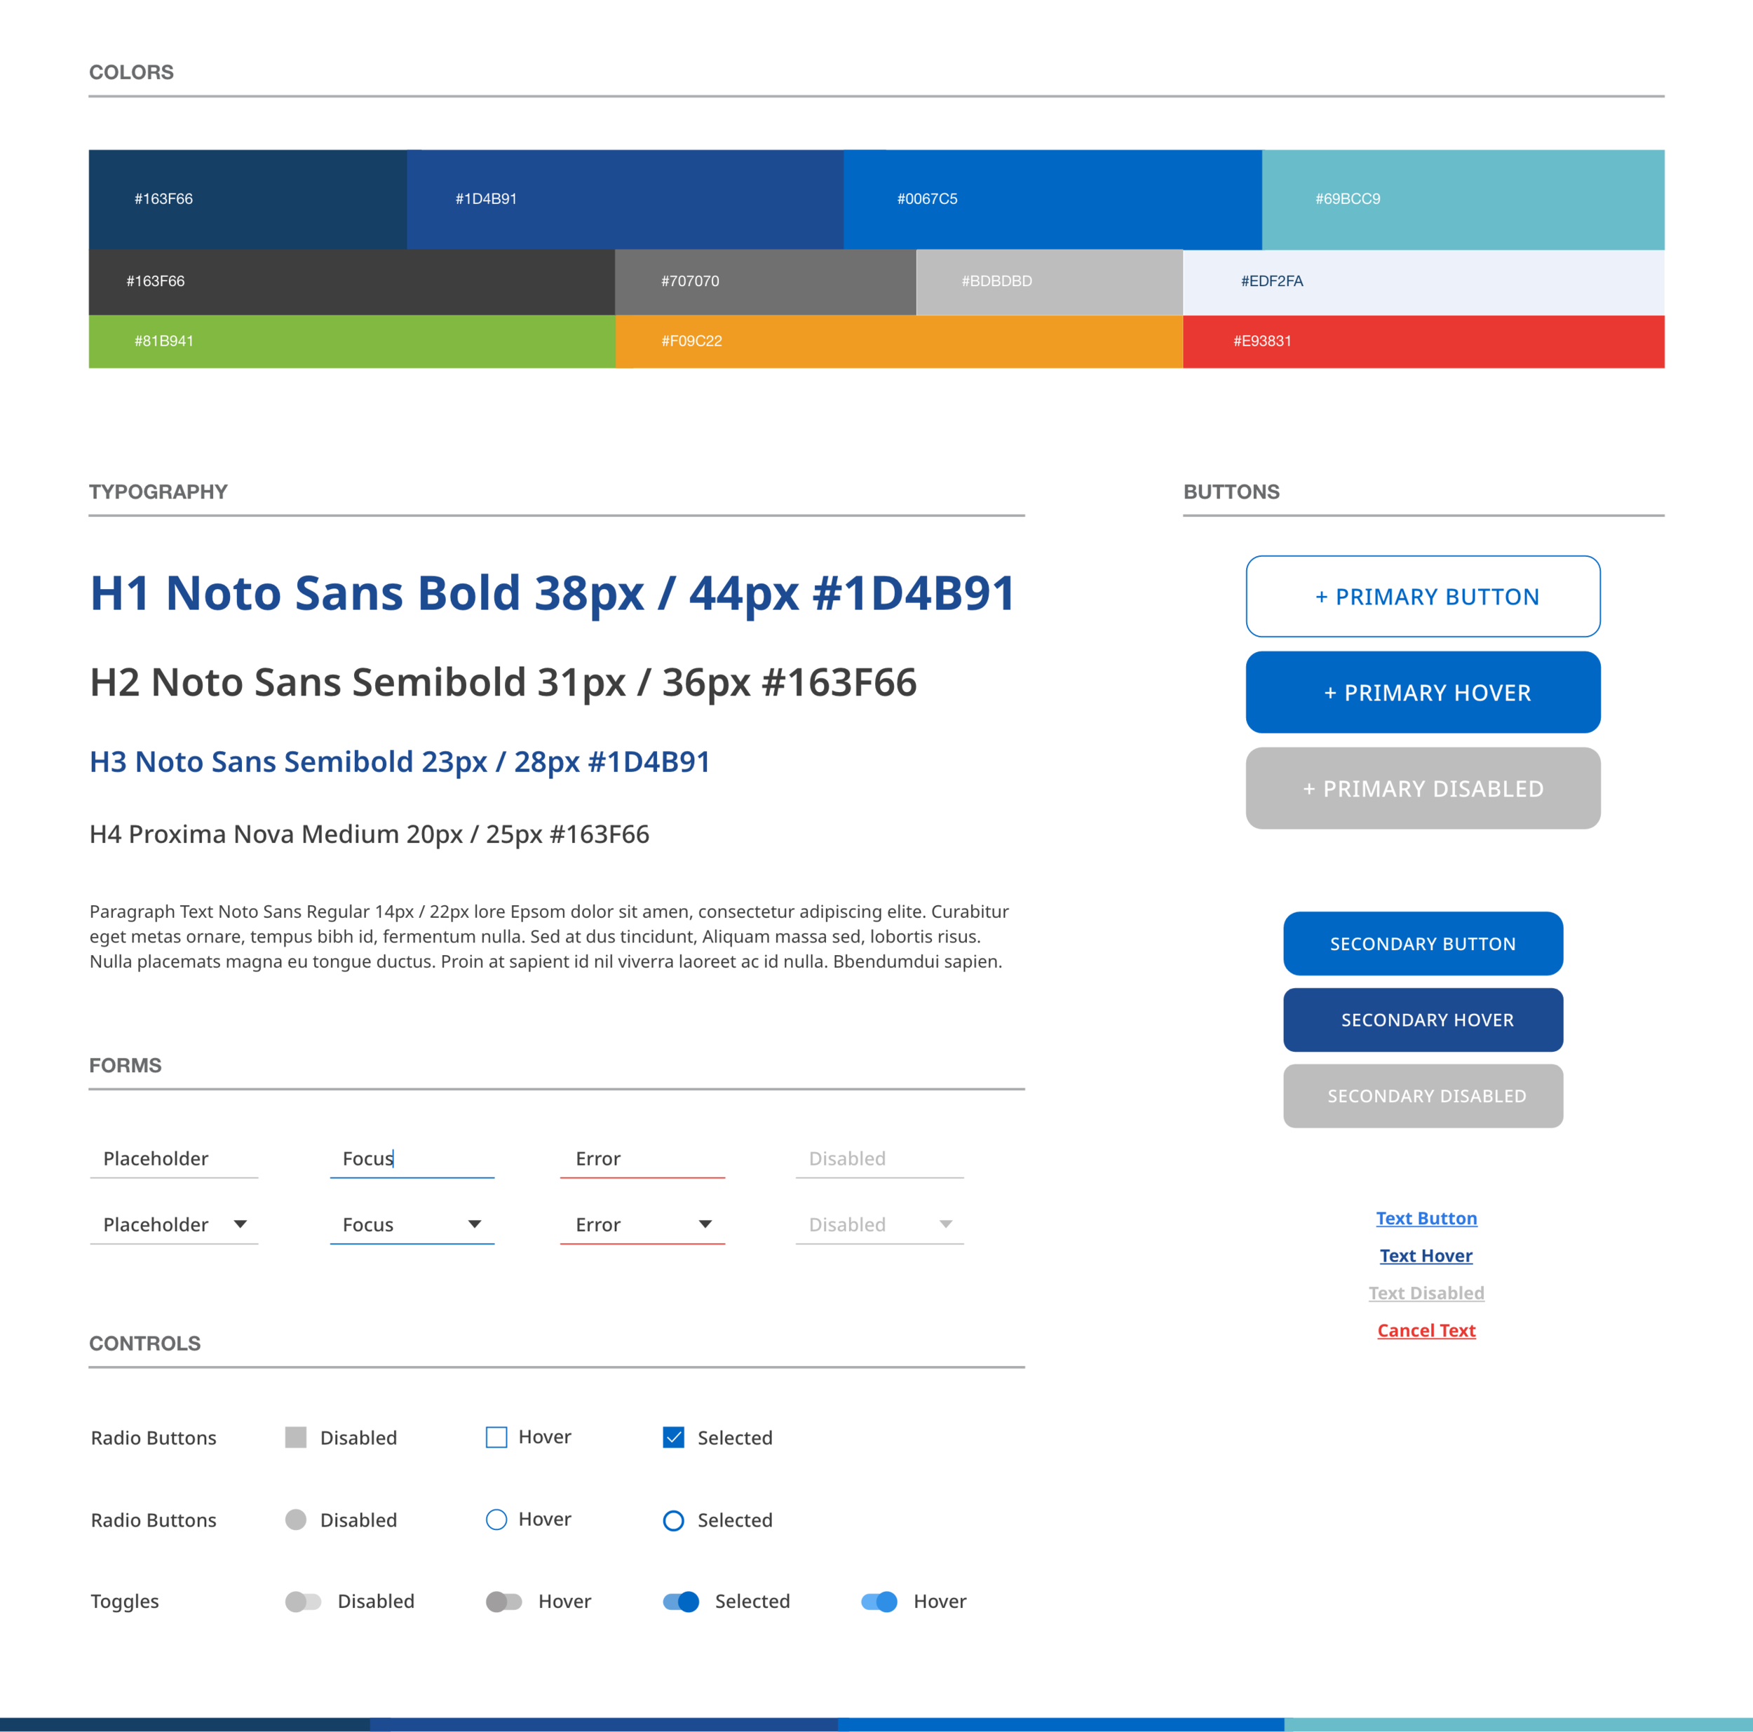Open the Error dropdown arrow

705,1224
